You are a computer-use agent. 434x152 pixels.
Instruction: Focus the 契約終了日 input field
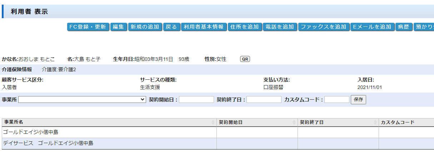pyautogui.click(x=264, y=100)
